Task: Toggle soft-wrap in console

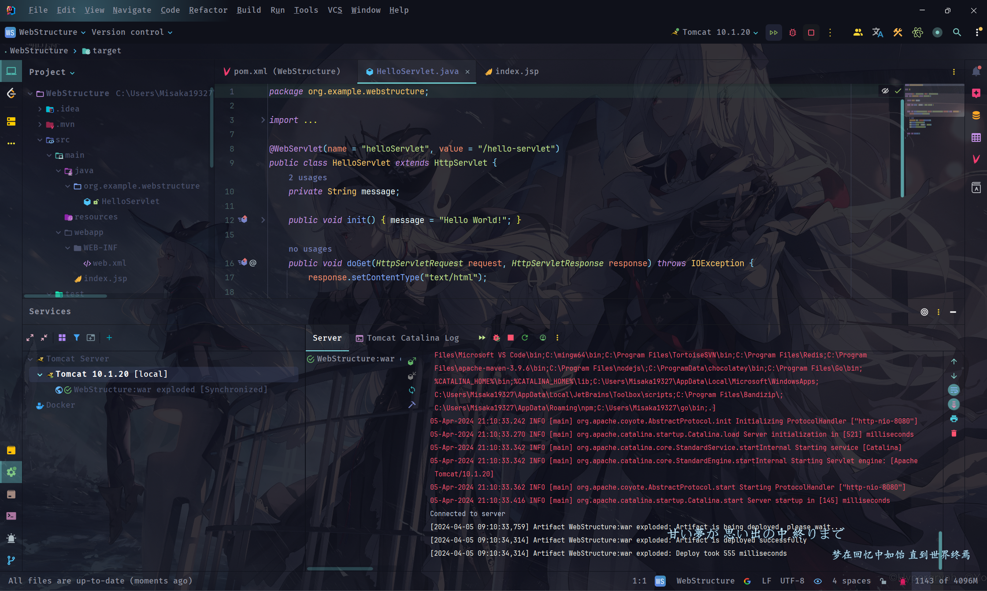Action: (x=954, y=390)
